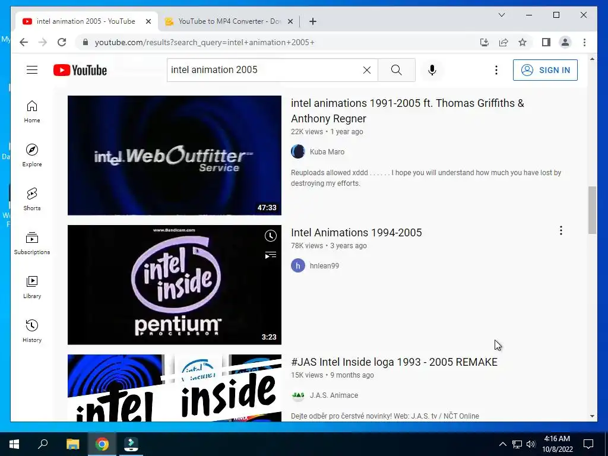Viewport: 608px width, 456px height.
Task: Go back with the browser back arrow
Action: (24, 42)
